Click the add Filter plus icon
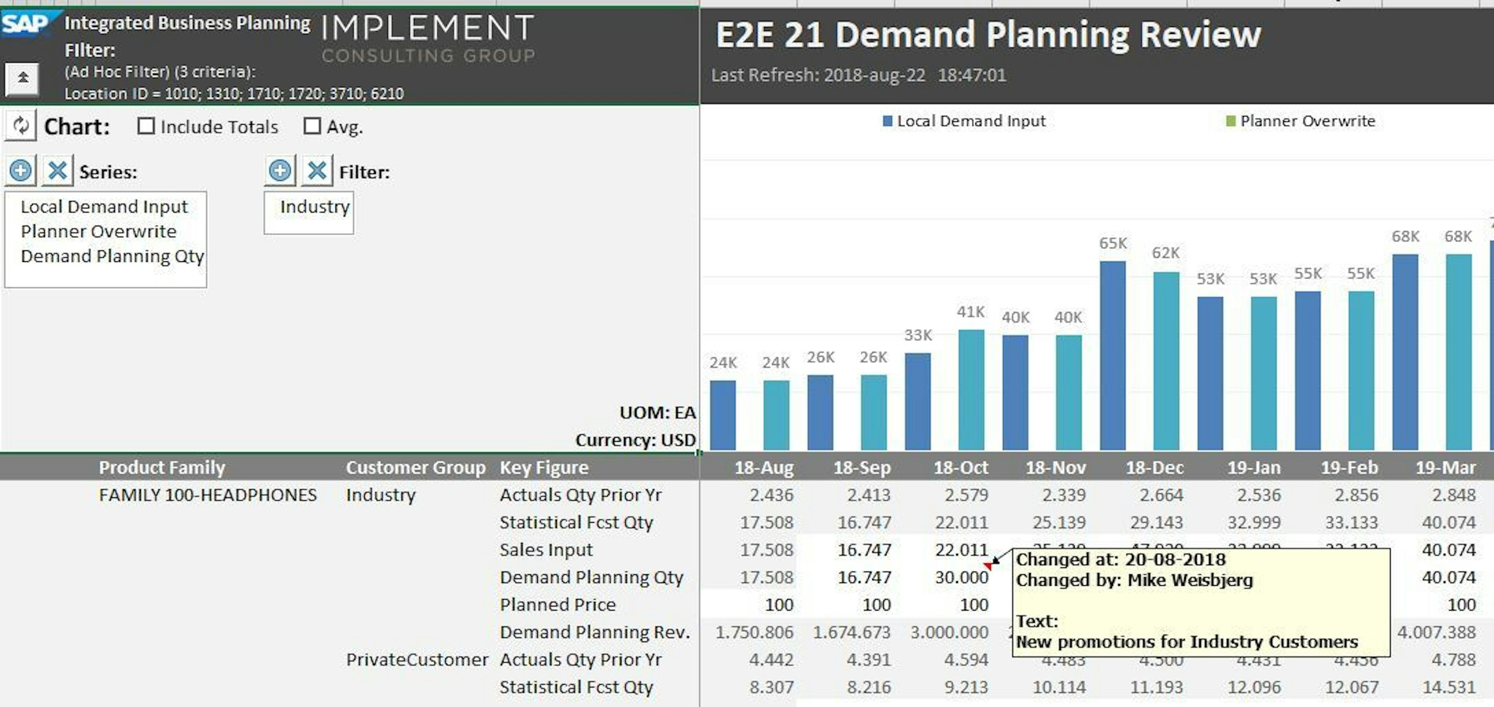The height and width of the screenshot is (707, 1494). [x=280, y=171]
